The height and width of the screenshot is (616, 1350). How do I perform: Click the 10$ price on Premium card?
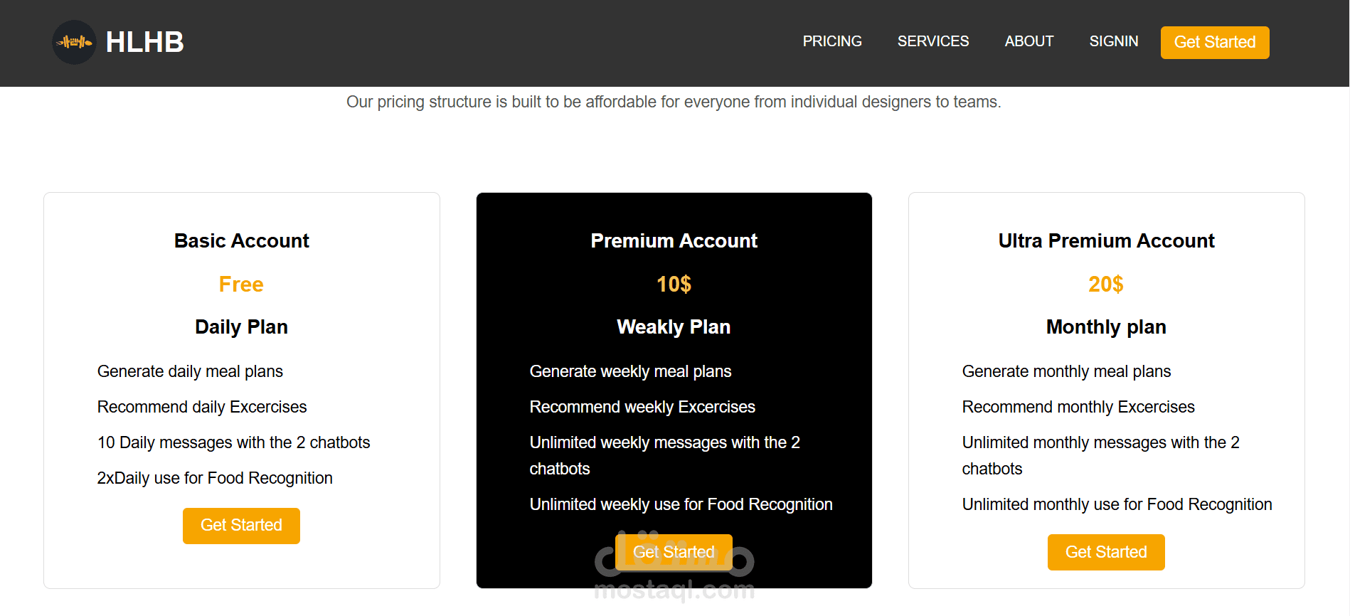tap(674, 285)
